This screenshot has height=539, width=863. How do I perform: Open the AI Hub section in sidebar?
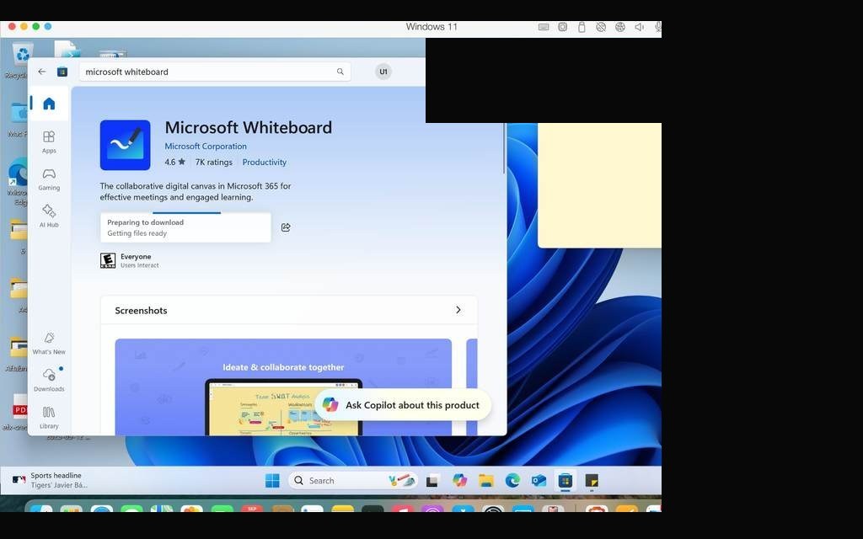[49, 216]
